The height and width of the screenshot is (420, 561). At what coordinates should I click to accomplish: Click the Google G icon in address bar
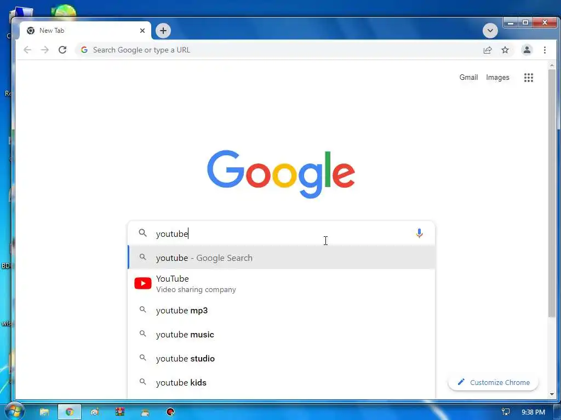pyautogui.click(x=84, y=50)
